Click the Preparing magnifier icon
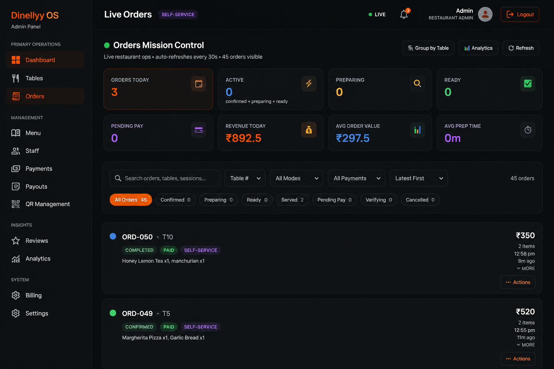The image size is (554, 369). [417, 84]
